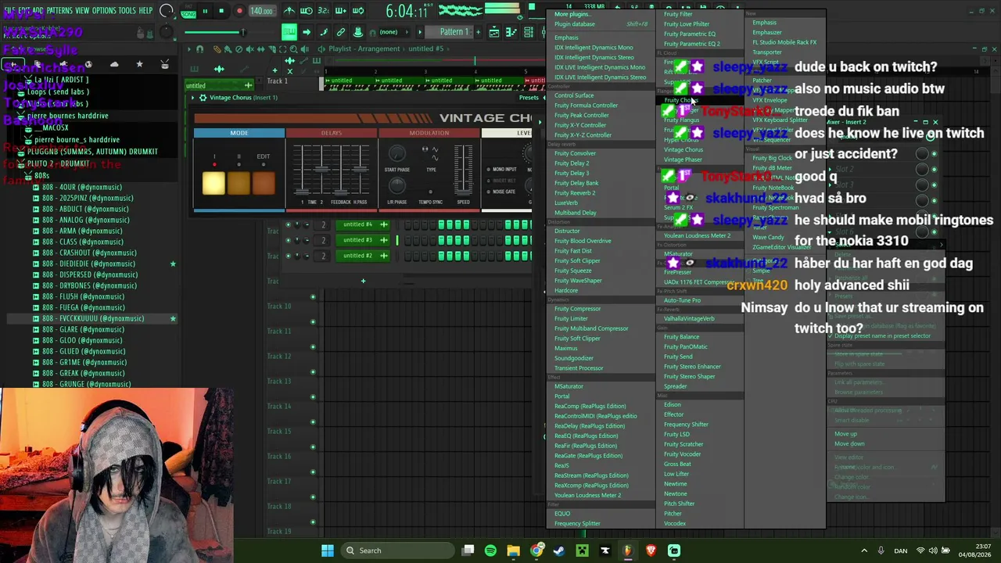Click the Playlist snap magnet icon

200,48
